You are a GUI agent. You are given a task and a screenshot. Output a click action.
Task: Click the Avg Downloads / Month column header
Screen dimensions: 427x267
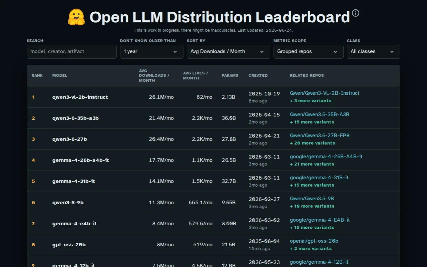point(154,75)
